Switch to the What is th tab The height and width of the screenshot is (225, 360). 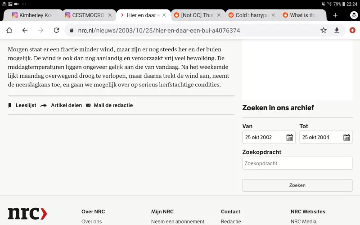click(x=302, y=15)
